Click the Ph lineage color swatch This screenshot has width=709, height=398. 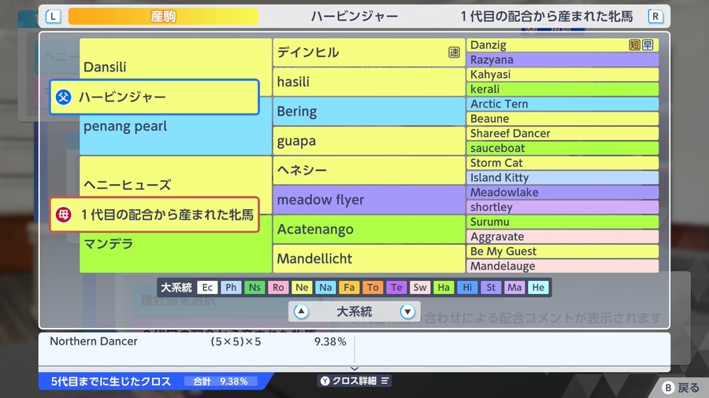pos(231,287)
